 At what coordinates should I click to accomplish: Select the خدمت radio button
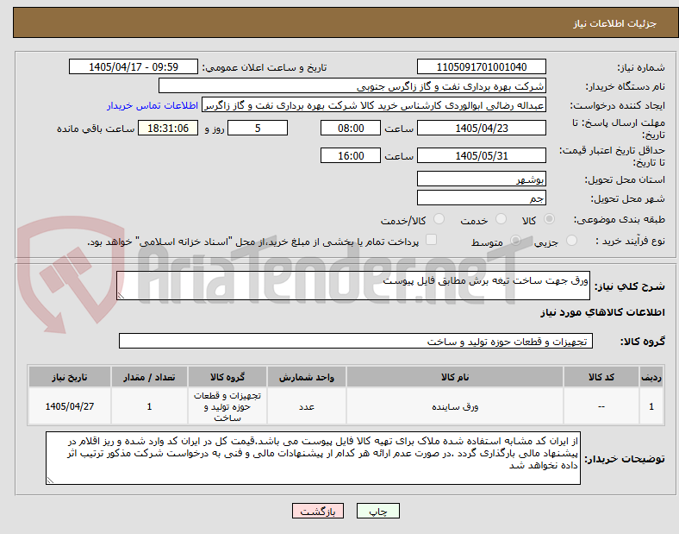(501, 219)
